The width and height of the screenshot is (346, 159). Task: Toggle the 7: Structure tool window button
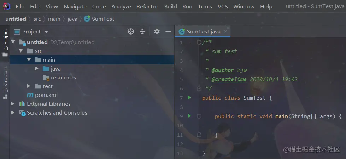5,82
